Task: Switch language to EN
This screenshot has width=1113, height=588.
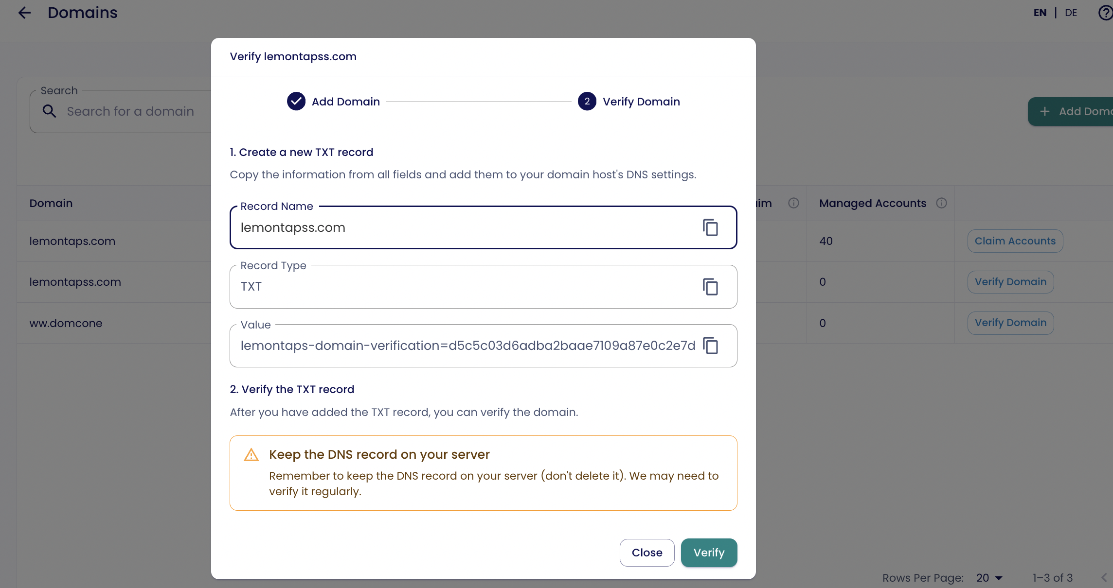Action: (x=1040, y=13)
